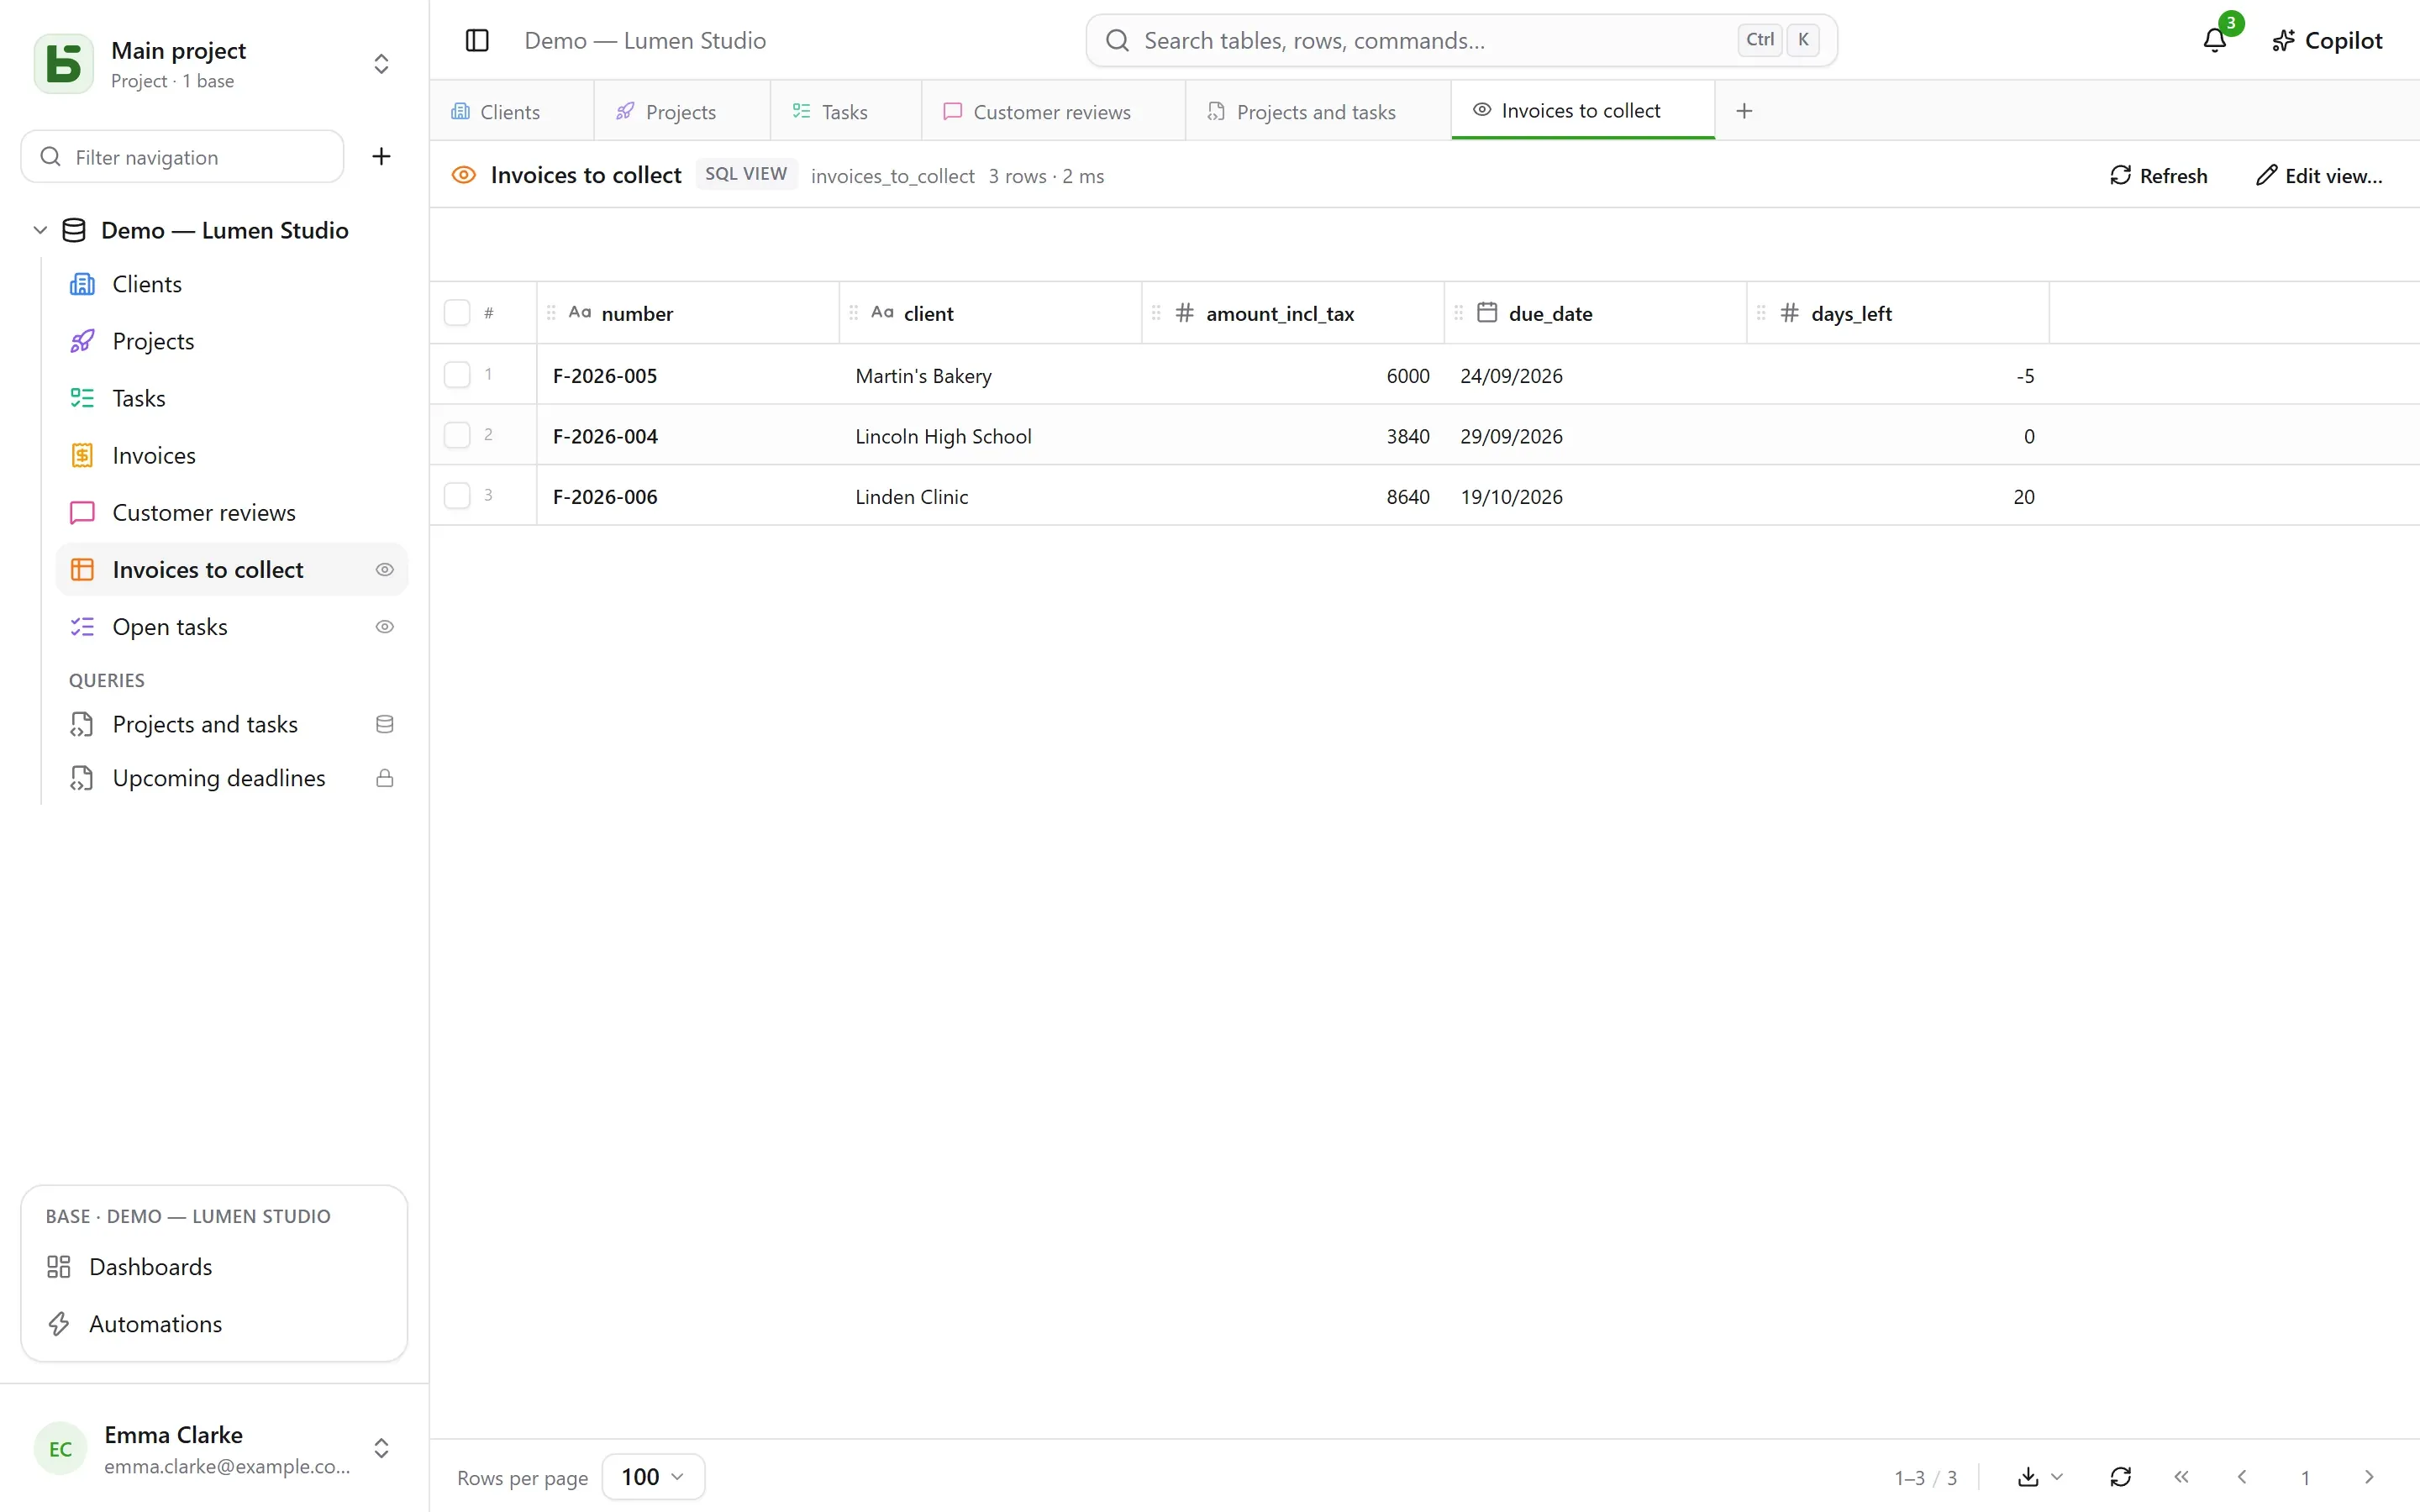Go to first page double-chevron

tap(2181, 1477)
